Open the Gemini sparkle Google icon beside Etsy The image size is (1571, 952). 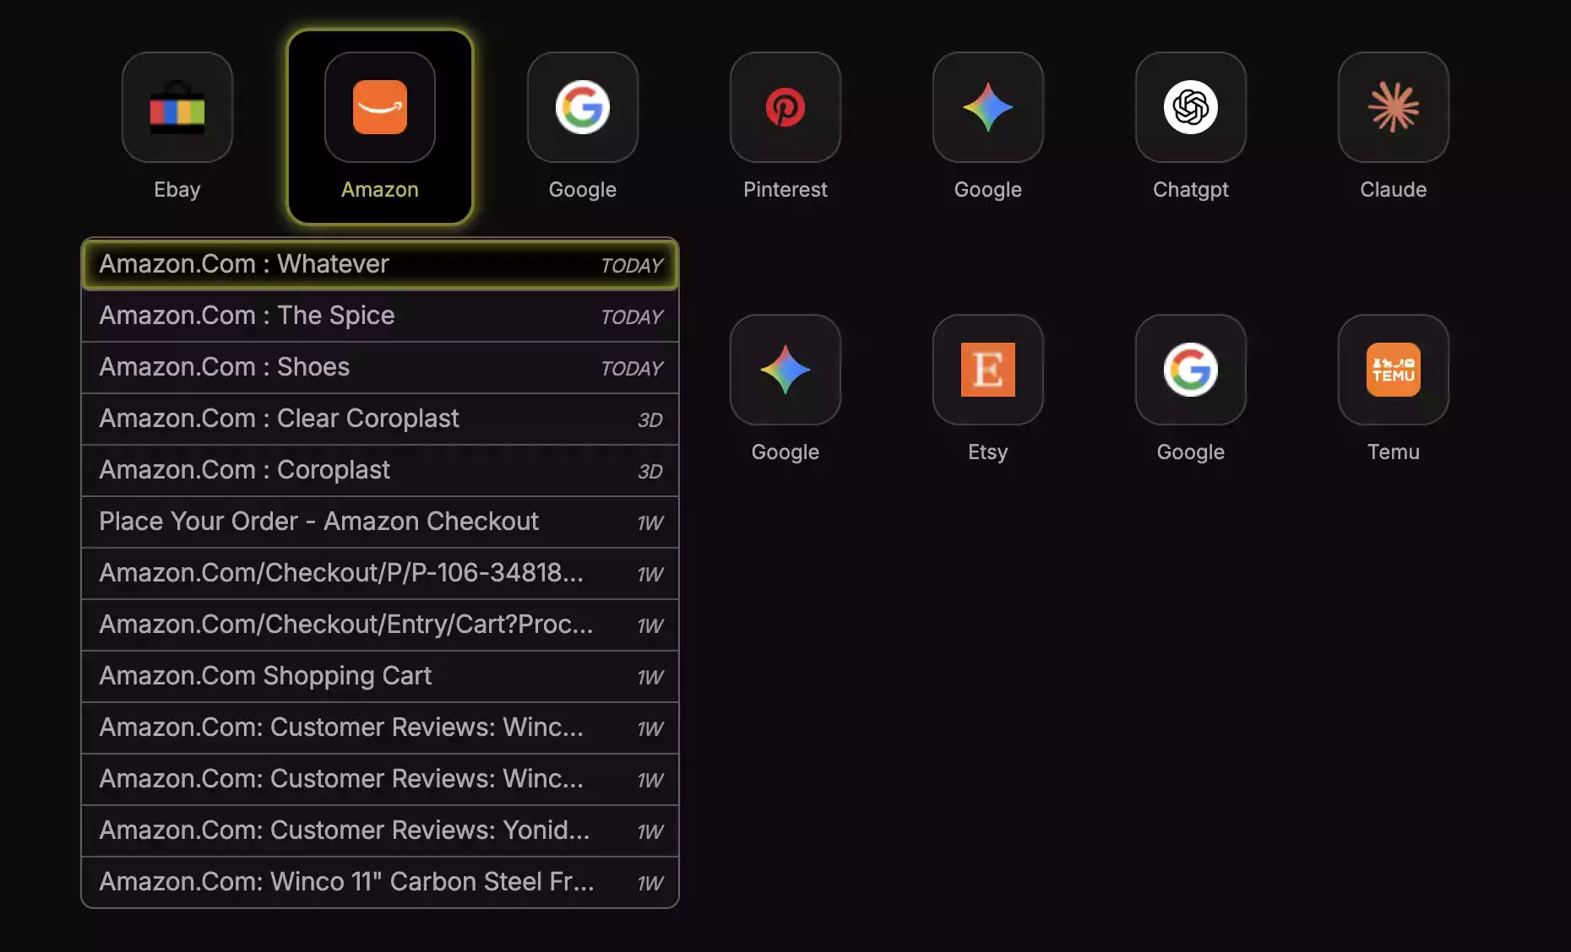pyautogui.click(x=785, y=370)
